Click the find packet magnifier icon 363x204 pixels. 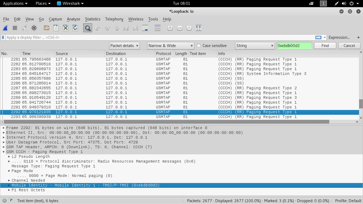click(x=87, y=28)
